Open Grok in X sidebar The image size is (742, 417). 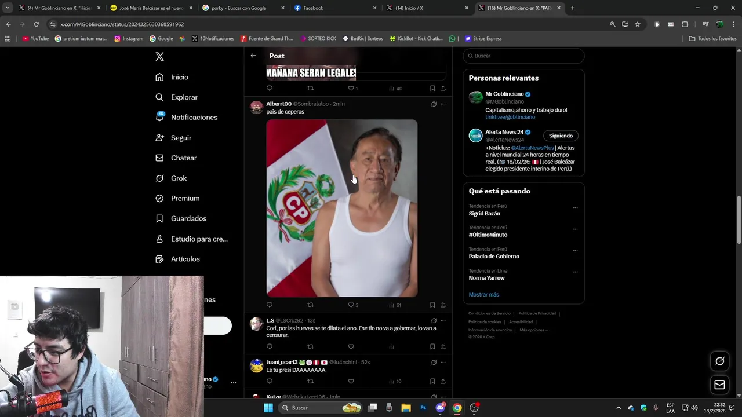tap(171, 178)
